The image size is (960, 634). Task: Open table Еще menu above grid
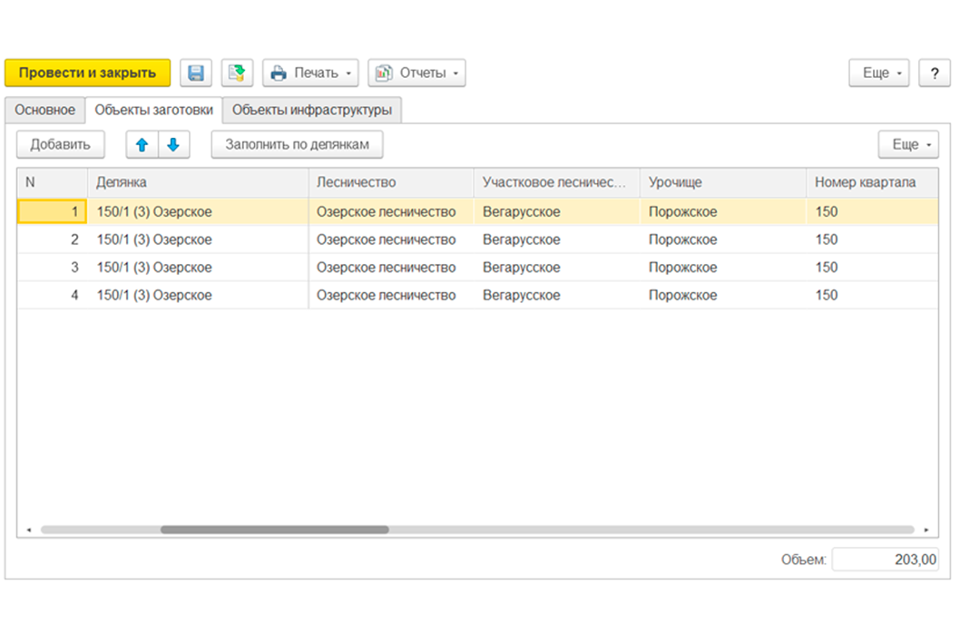click(908, 144)
